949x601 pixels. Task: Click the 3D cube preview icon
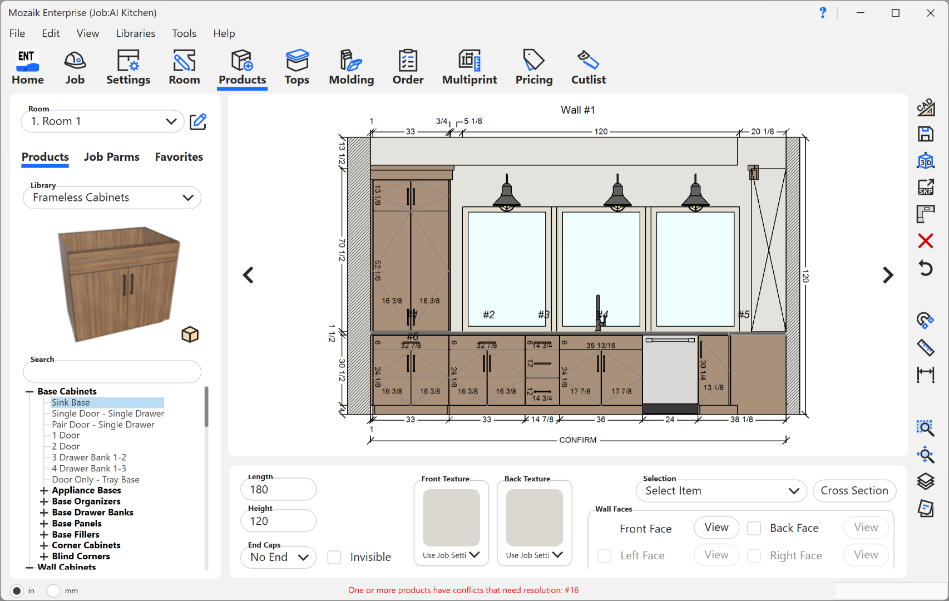tap(190, 334)
